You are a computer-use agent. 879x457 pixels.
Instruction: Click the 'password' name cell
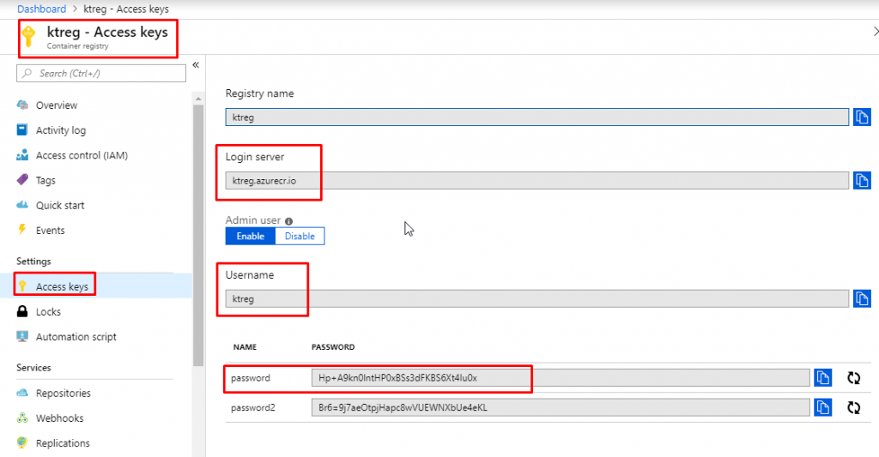(251, 378)
